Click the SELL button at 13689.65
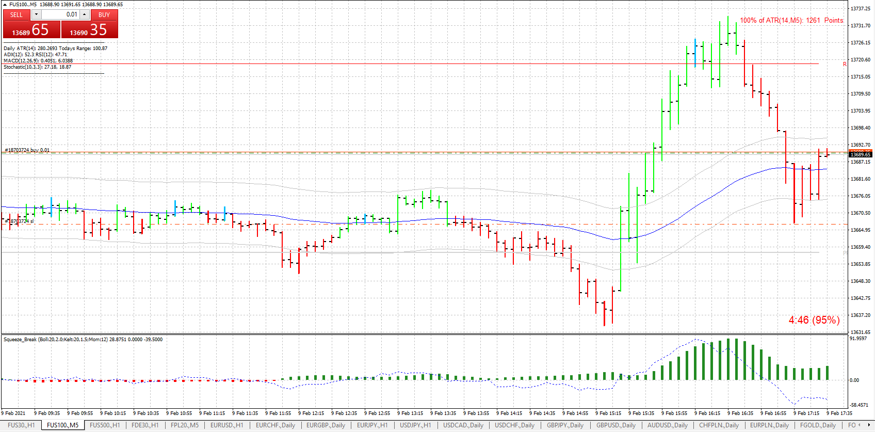The width and height of the screenshot is (875, 432). pyautogui.click(x=31, y=29)
